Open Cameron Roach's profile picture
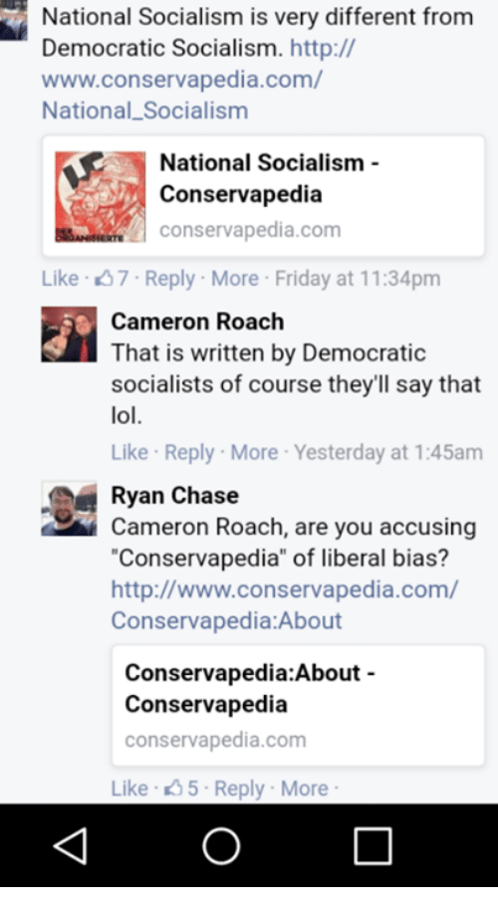The image size is (498, 909). tap(69, 335)
